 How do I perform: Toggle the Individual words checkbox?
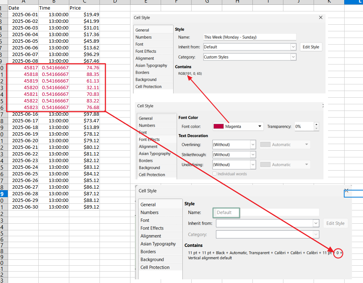(x=214, y=174)
